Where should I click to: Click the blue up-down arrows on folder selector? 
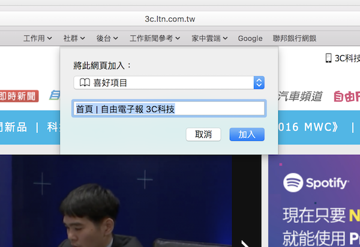(259, 83)
